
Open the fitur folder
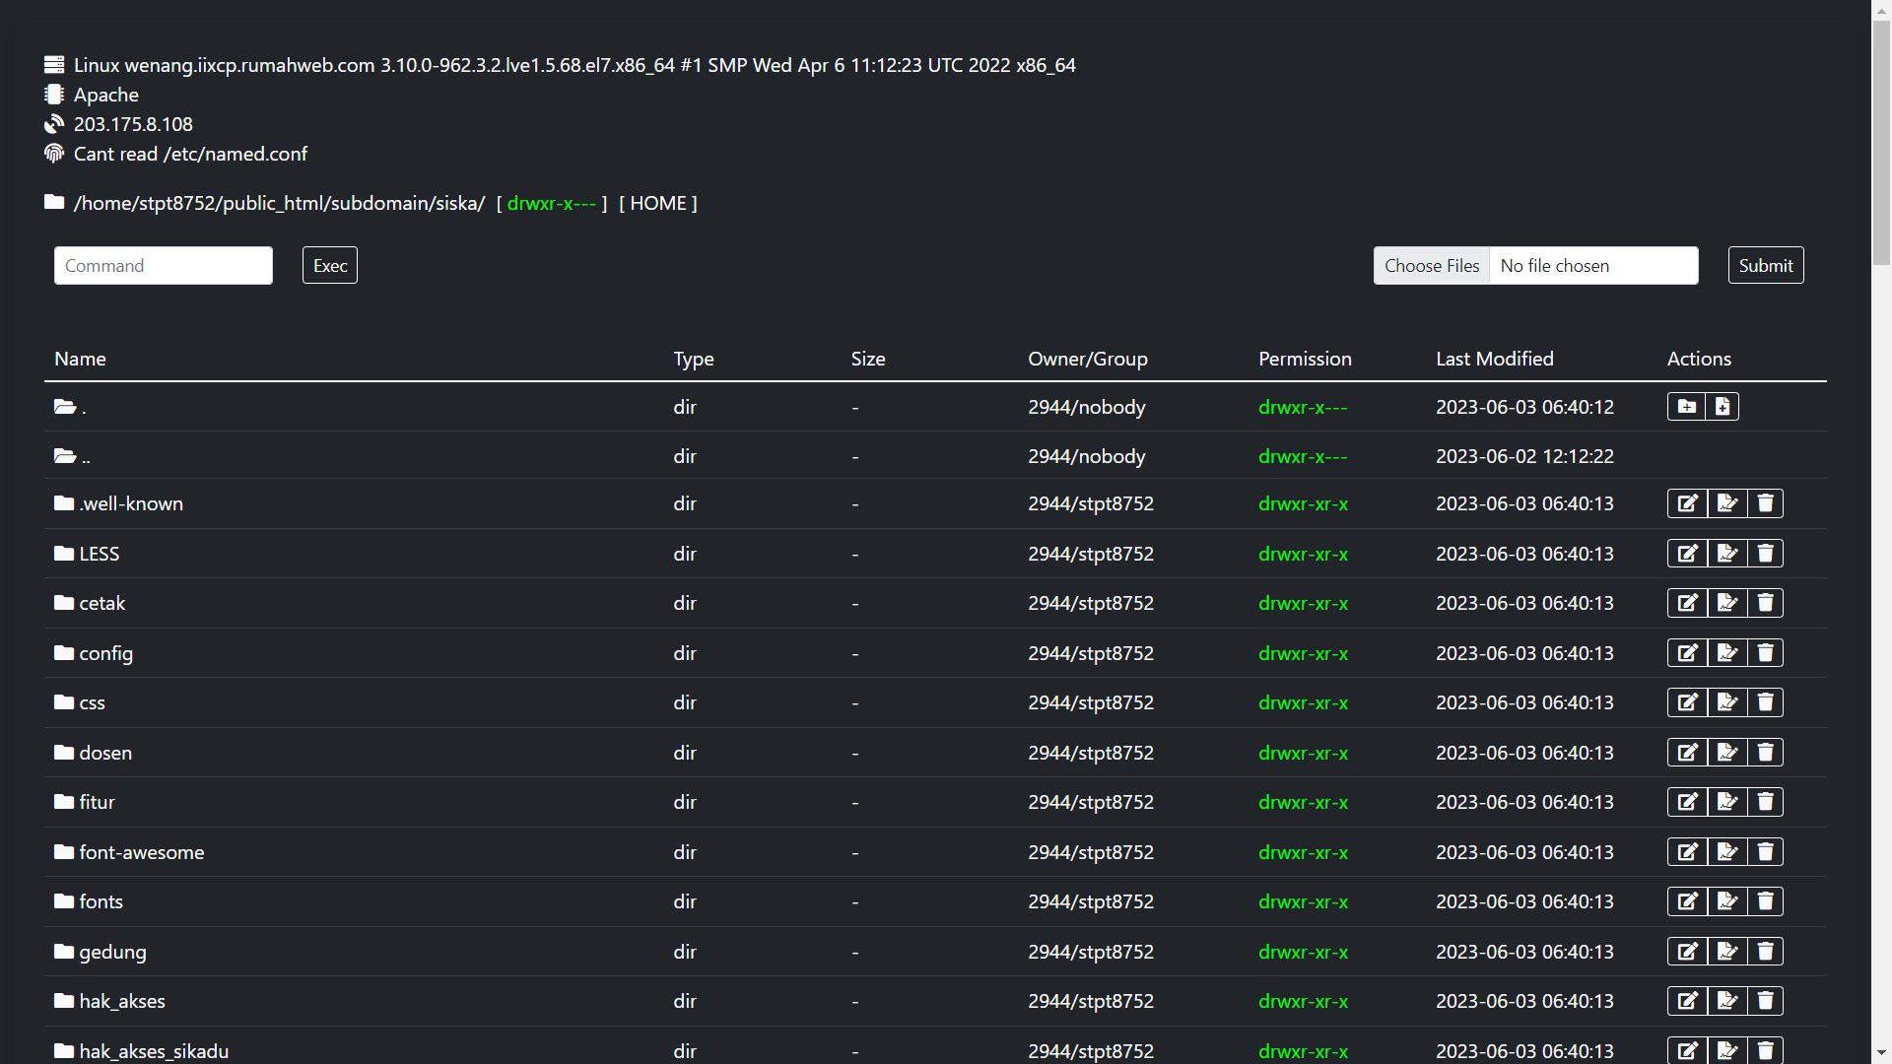(98, 802)
